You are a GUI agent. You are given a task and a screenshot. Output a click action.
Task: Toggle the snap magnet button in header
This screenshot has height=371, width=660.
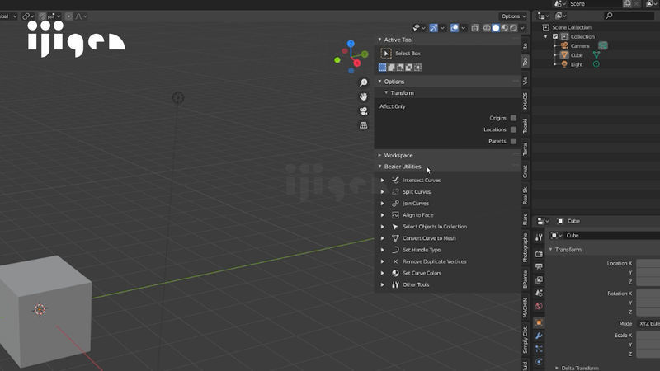coord(43,16)
